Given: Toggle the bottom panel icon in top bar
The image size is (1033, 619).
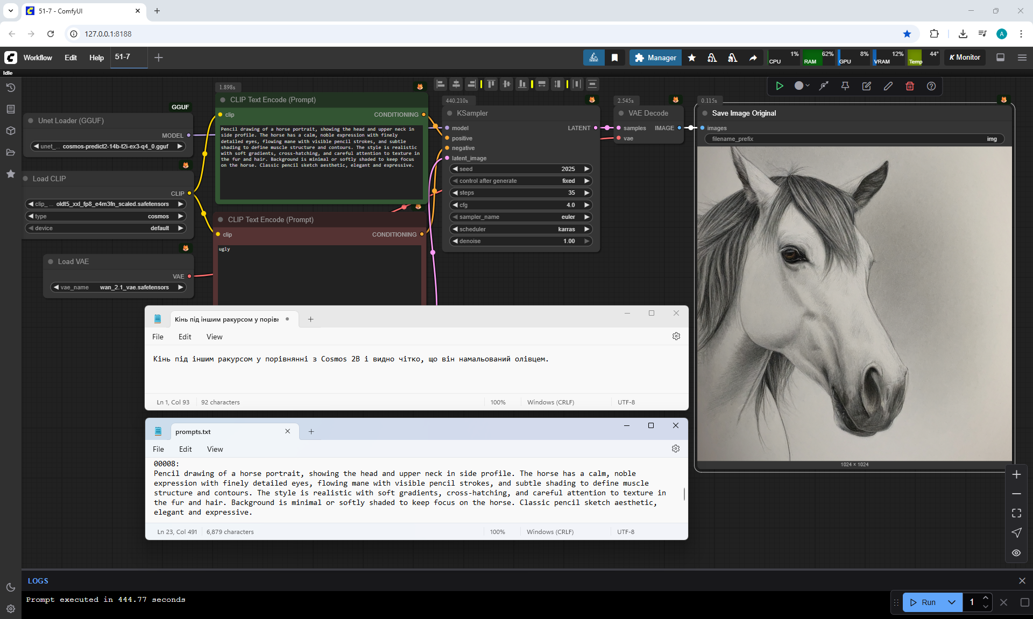Looking at the screenshot, I should (x=1000, y=58).
